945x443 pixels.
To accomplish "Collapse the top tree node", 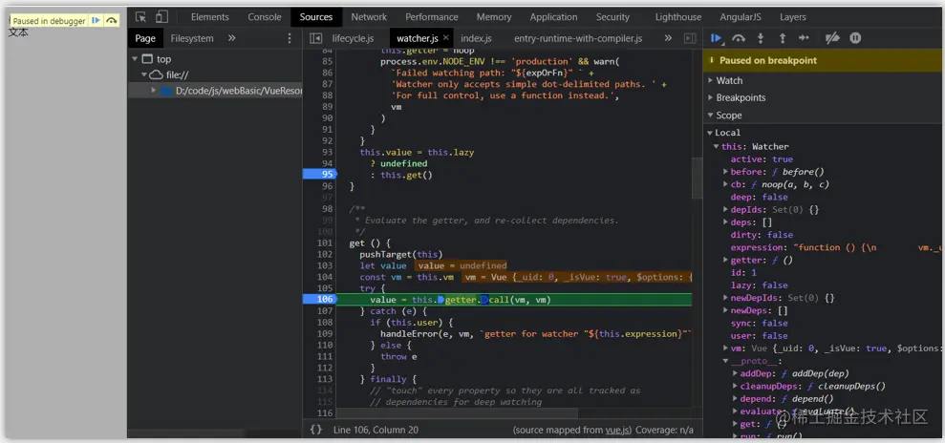I will [135, 59].
